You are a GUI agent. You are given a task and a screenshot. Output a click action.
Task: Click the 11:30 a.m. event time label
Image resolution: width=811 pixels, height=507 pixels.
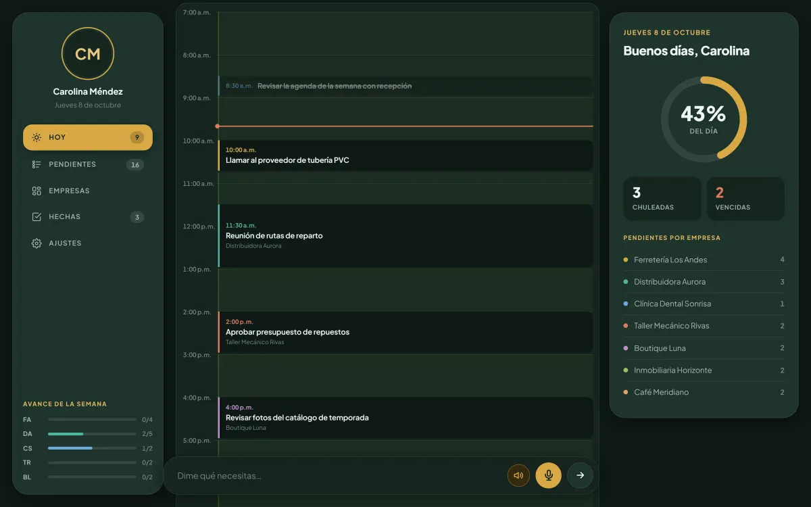point(241,225)
